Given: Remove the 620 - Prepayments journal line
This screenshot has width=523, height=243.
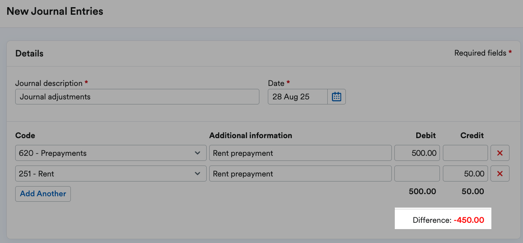Looking at the screenshot, I should [x=500, y=153].
